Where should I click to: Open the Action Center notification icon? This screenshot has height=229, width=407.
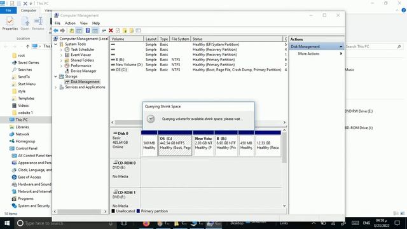click(x=397, y=223)
